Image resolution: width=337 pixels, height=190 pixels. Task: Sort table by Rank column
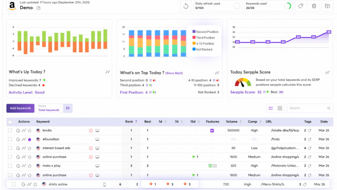tap(129, 122)
